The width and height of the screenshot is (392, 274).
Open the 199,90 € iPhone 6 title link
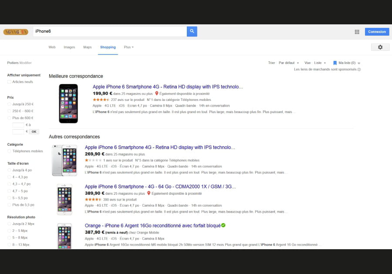coord(168,87)
